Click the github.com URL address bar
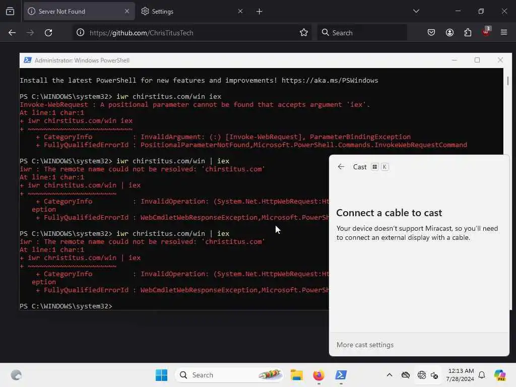 point(192,33)
